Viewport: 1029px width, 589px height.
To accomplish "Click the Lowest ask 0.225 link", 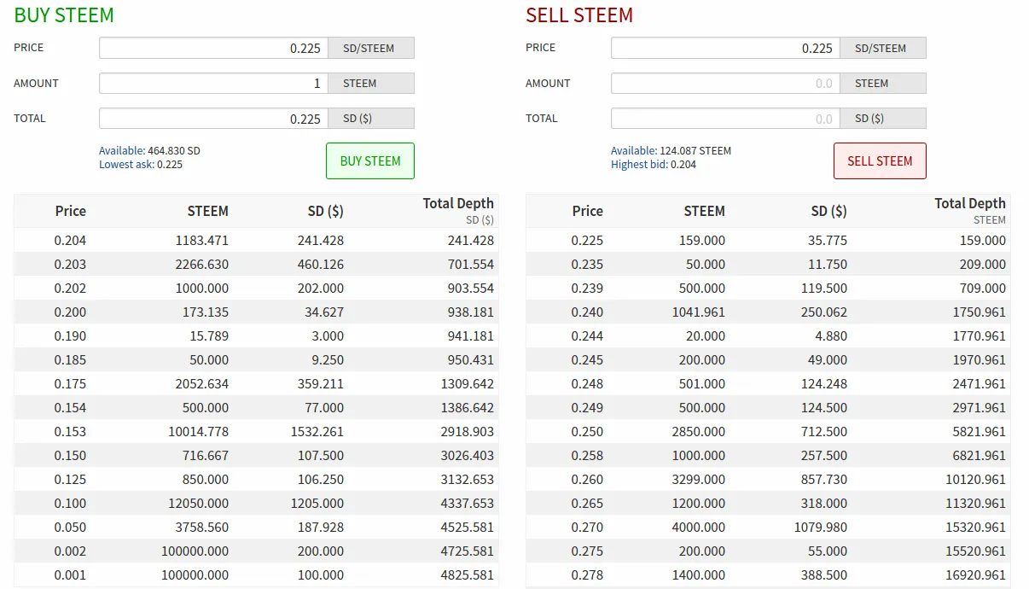I will click(141, 165).
